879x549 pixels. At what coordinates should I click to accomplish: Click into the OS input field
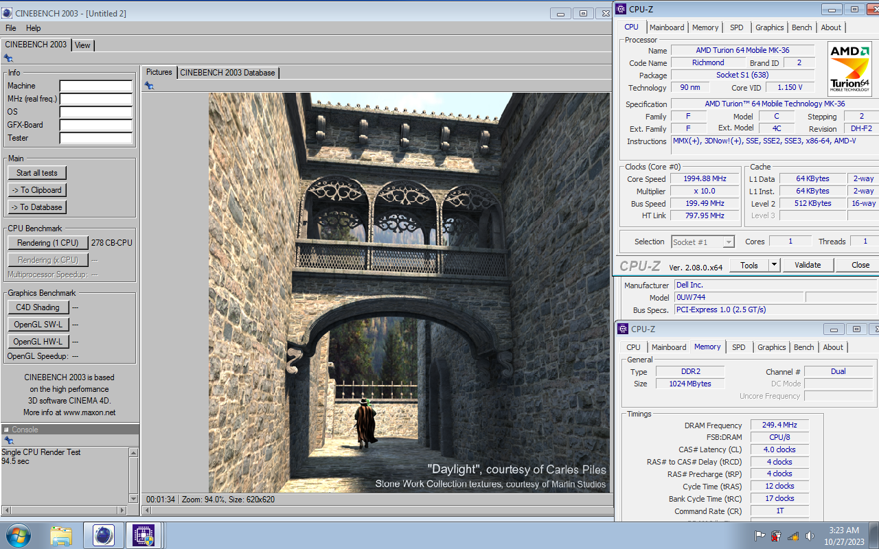click(95, 112)
